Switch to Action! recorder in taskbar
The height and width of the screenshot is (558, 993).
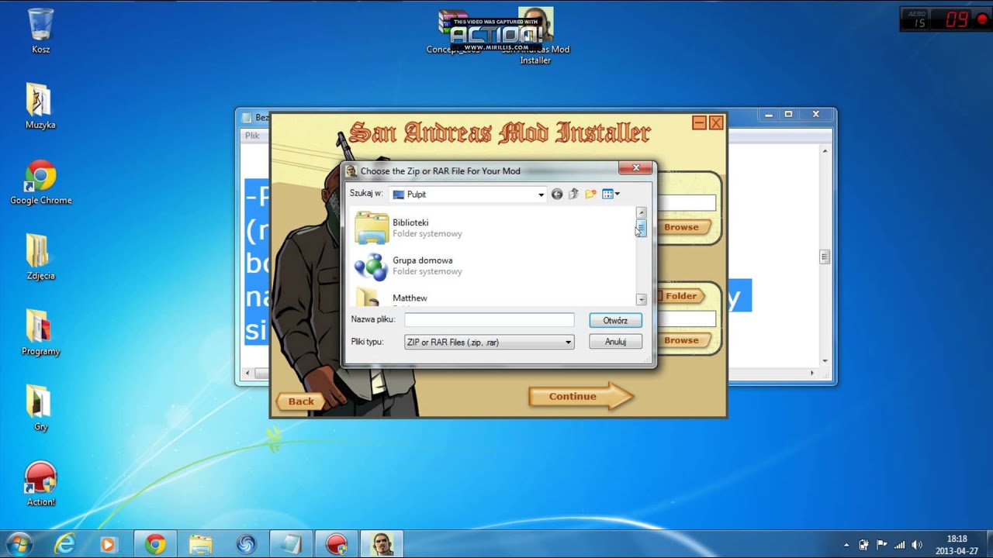pyautogui.click(x=336, y=544)
